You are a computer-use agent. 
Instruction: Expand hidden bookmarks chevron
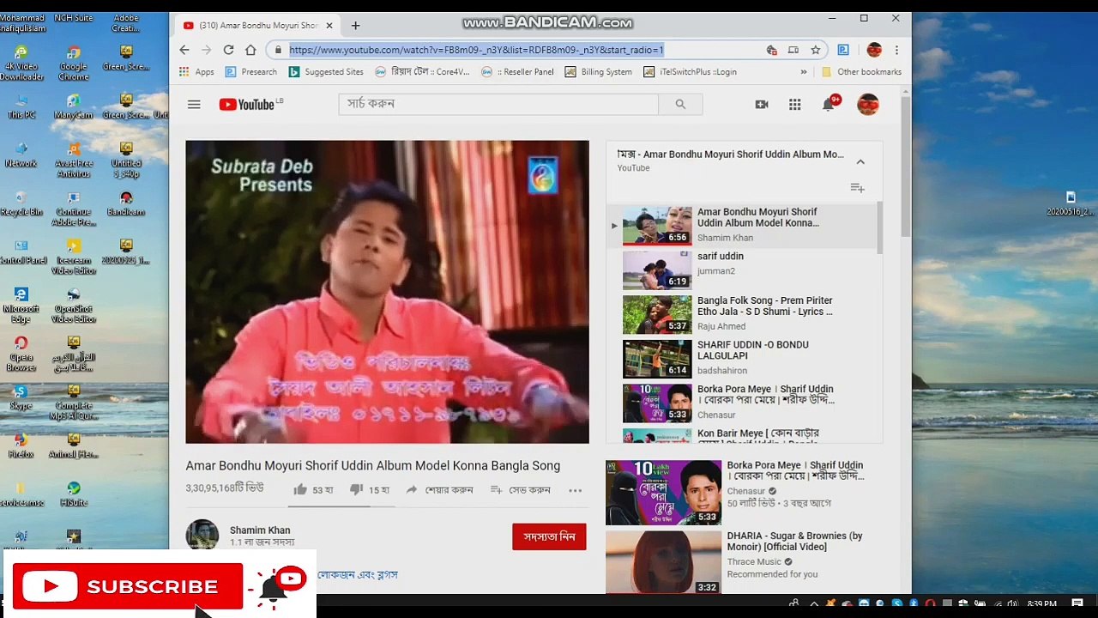(x=804, y=72)
